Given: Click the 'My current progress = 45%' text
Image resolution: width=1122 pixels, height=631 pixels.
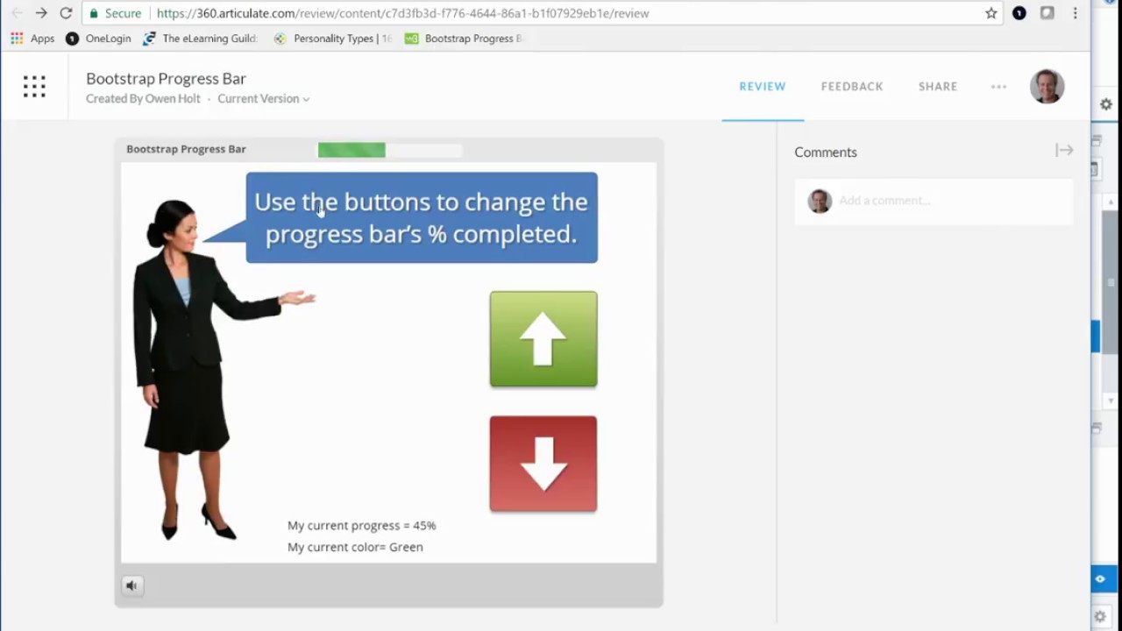Looking at the screenshot, I should click(x=362, y=526).
